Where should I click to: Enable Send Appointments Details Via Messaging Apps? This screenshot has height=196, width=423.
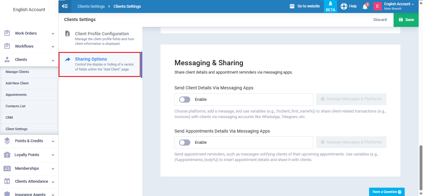tap(185, 143)
